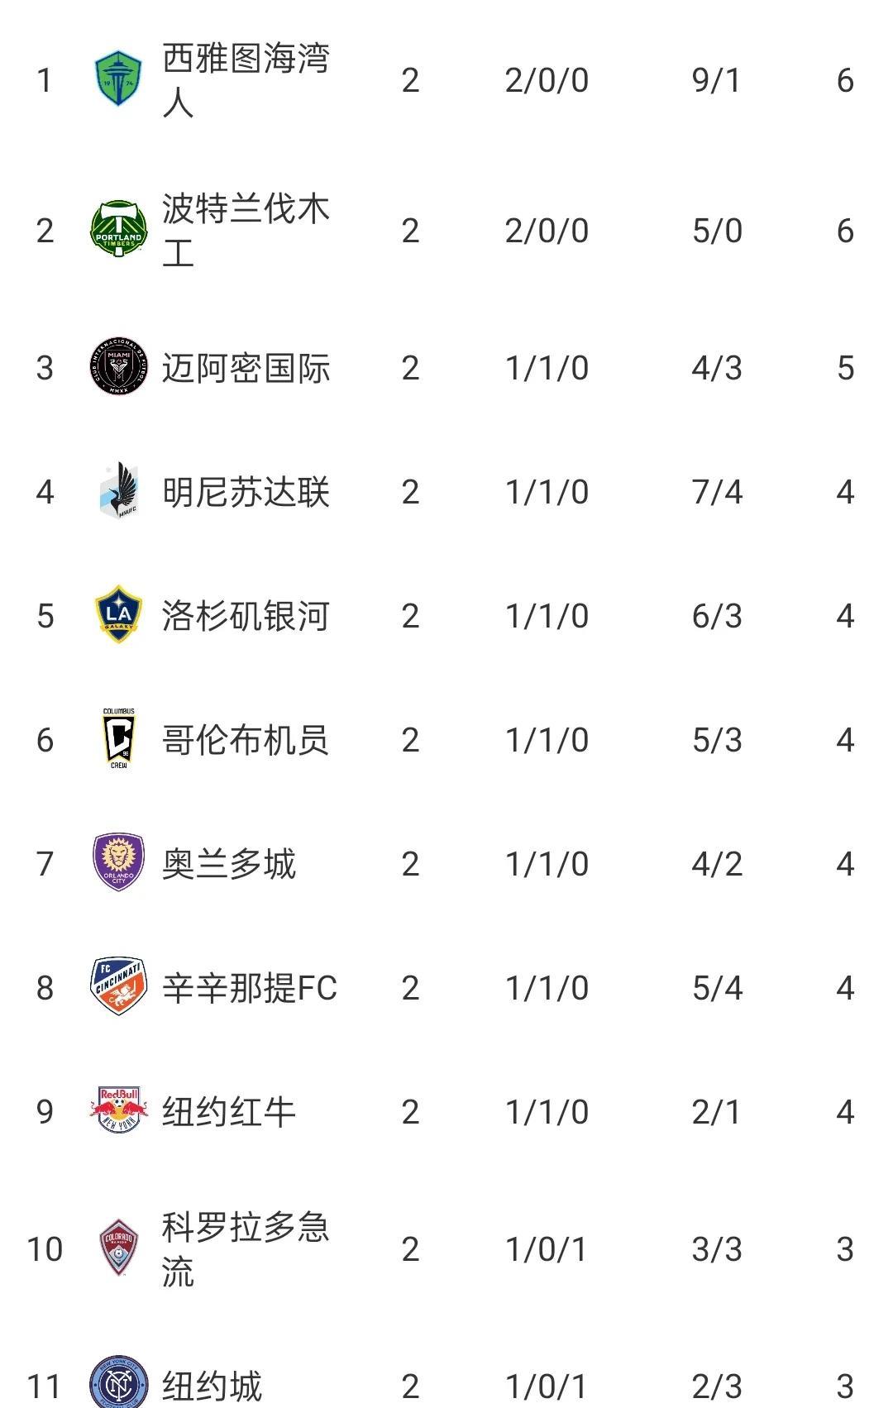Viewport: 893px width, 1408px height.
Task: Select the Minnesota United logo
Action: [118, 492]
